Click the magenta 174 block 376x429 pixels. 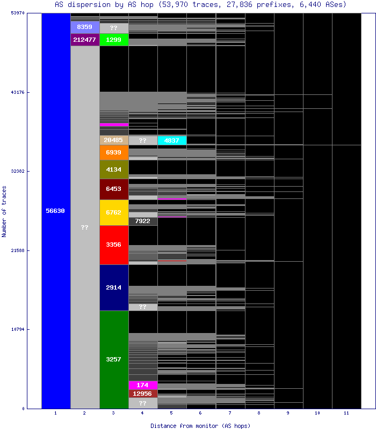tap(143, 385)
